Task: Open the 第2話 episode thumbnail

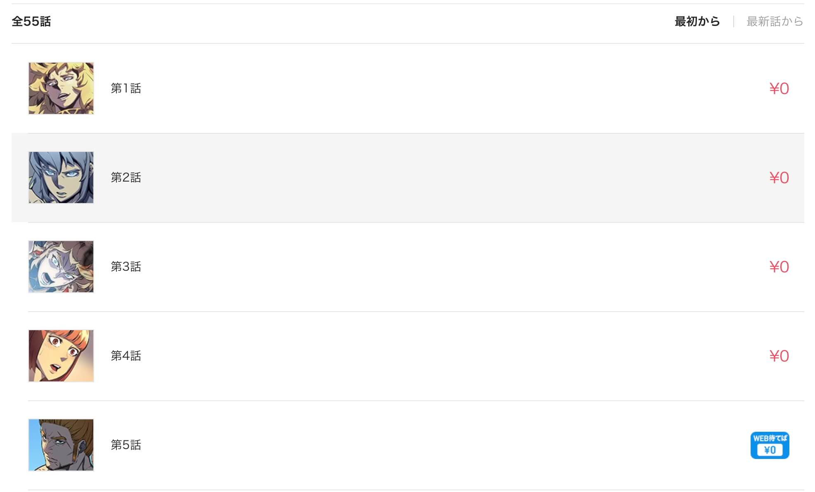Action: [61, 177]
